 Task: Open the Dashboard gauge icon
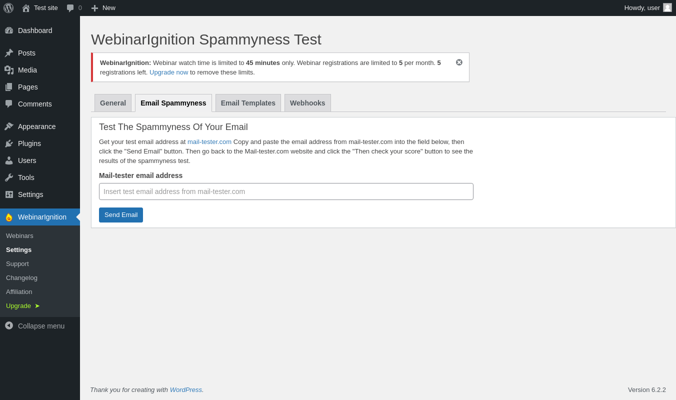click(x=9, y=30)
